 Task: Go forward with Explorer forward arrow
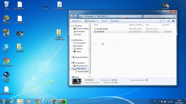(76, 16)
